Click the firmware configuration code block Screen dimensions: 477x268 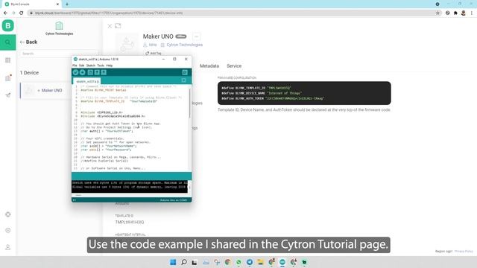pyautogui.click(x=304, y=93)
